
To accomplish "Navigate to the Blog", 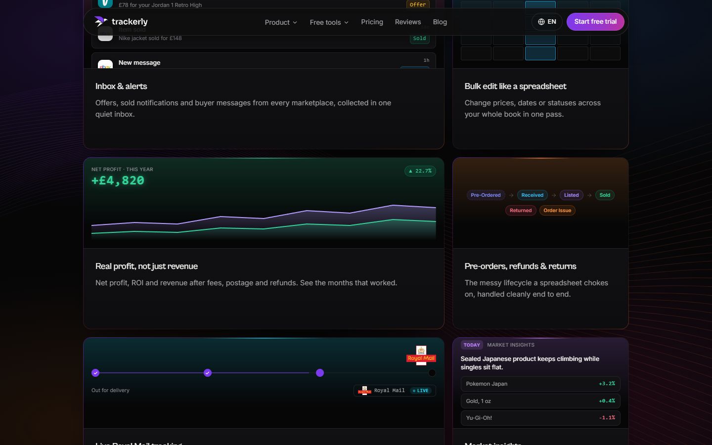I will tap(440, 22).
